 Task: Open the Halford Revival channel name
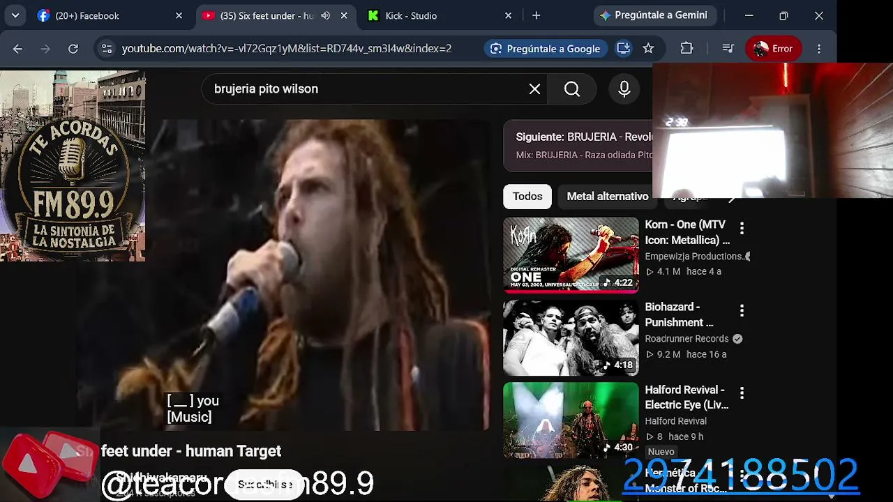675,421
